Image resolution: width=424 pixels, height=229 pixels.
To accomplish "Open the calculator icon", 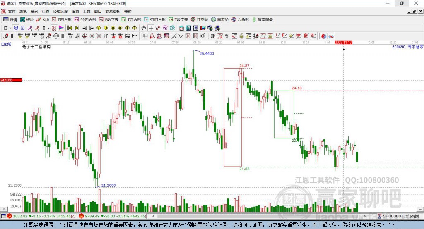I will [188, 28].
